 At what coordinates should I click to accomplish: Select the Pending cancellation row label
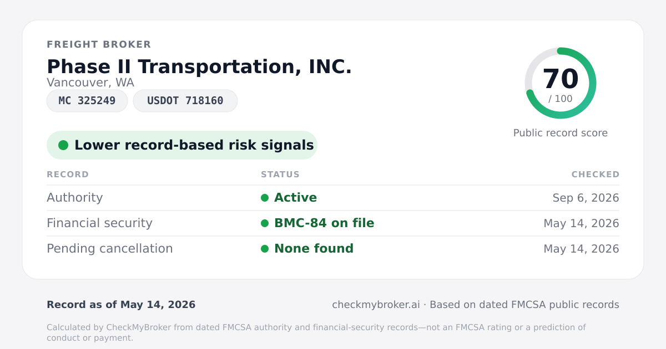pos(110,249)
